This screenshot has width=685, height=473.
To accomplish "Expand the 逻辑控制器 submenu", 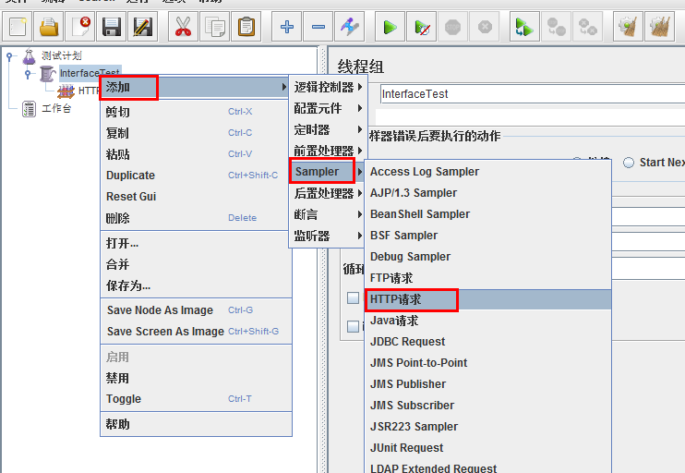I will point(324,87).
